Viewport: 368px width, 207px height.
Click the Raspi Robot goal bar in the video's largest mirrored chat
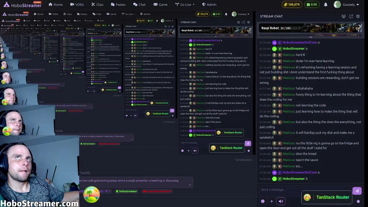point(216,30)
